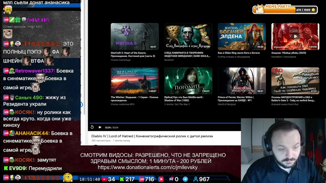This screenshot has width=326, height=183.
Task: Click the VK Live icon showing 716
Action: pyautogui.click(x=142, y=179)
